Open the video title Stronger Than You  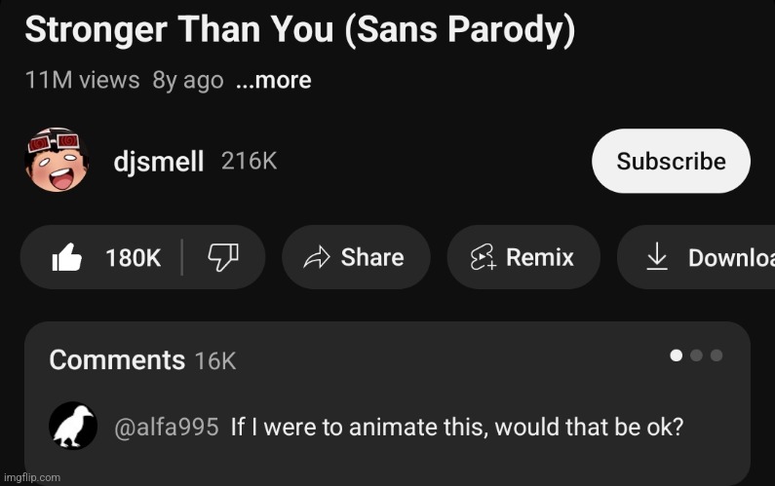pos(300,29)
